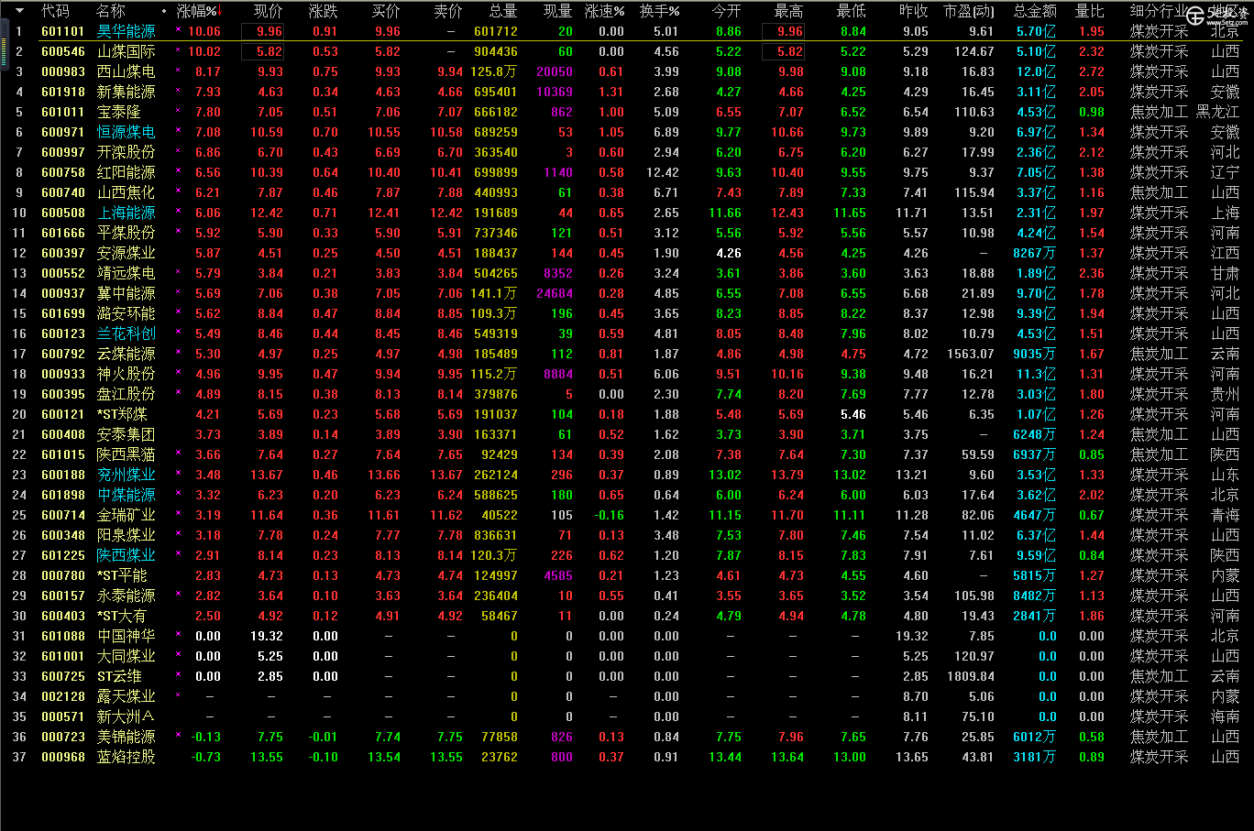Select the *ST郑煤 stock name
1254x831 pixels.
pyautogui.click(x=122, y=414)
